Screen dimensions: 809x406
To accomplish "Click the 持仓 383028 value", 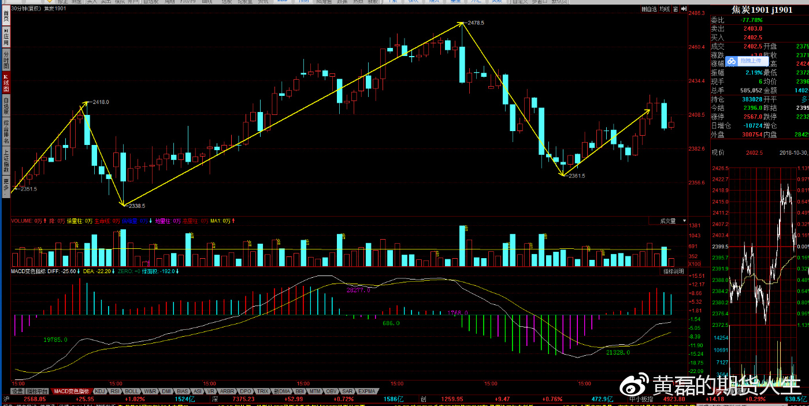I will tap(751, 99).
